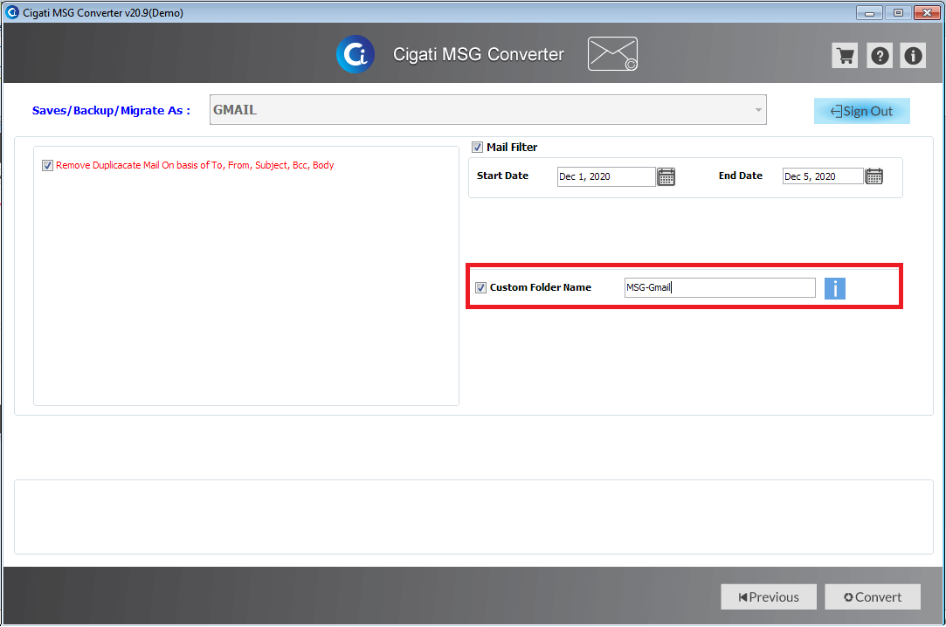This screenshot has width=946, height=627.
Task: Click the Sign Out button
Action: pyautogui.click(x=861, y=111)
